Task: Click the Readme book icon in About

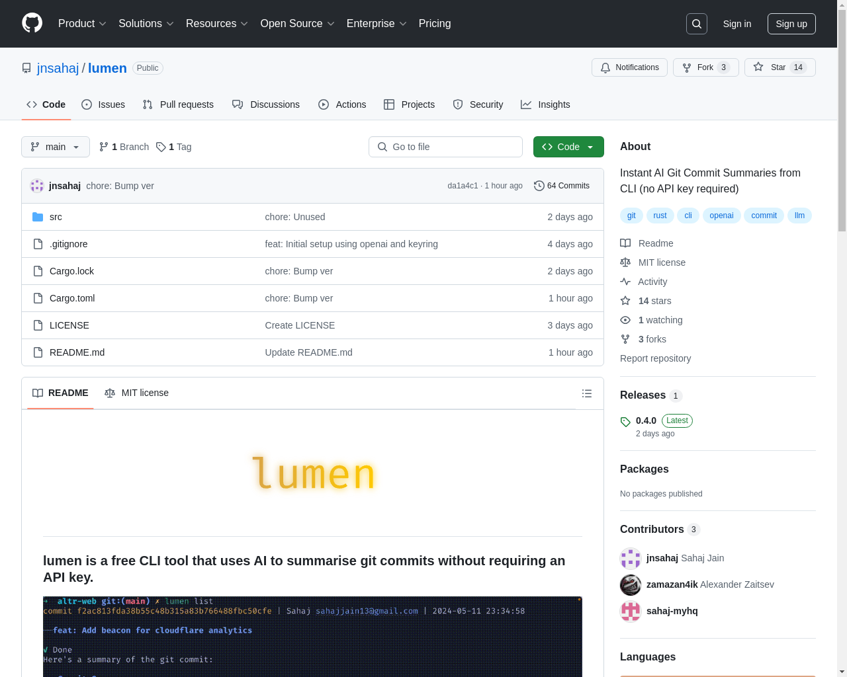Action: tap(625, 243)
